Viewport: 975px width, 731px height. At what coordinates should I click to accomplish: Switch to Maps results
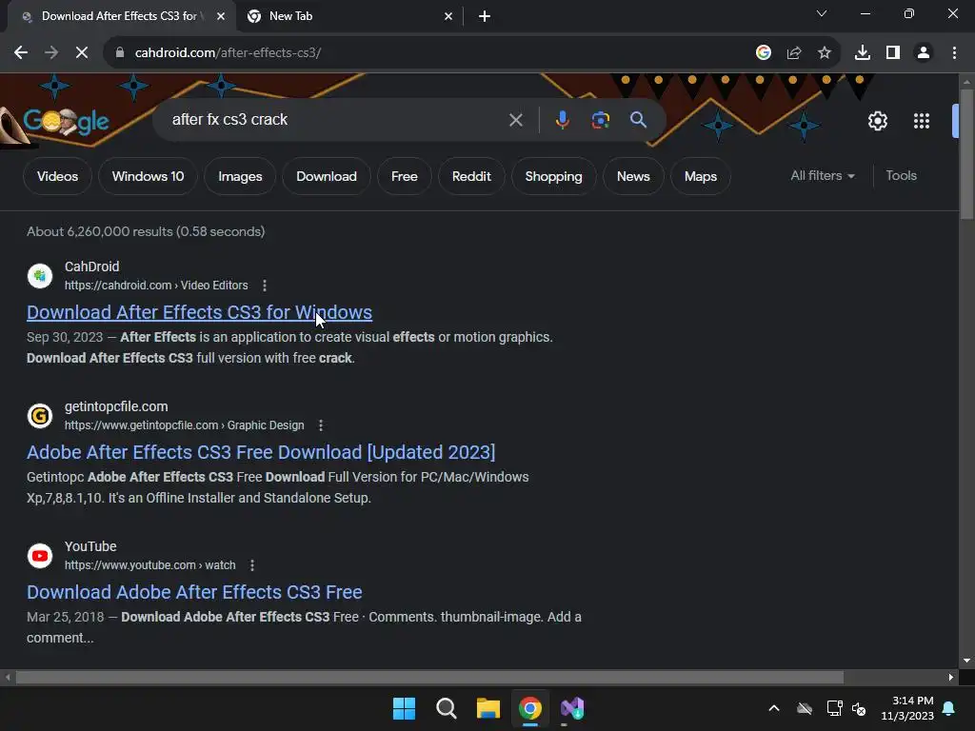pyautogui.click(x=700, y=176)
